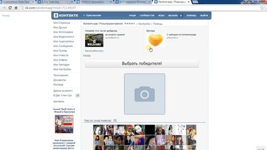Reload the page with the refresh icon

point(10,8)
